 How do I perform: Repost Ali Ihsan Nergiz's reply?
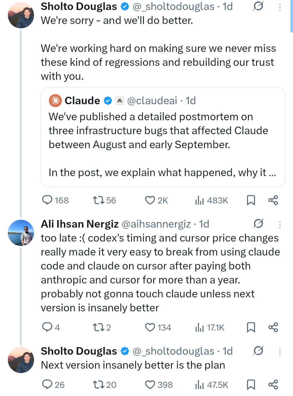click(x=97, y=328)
